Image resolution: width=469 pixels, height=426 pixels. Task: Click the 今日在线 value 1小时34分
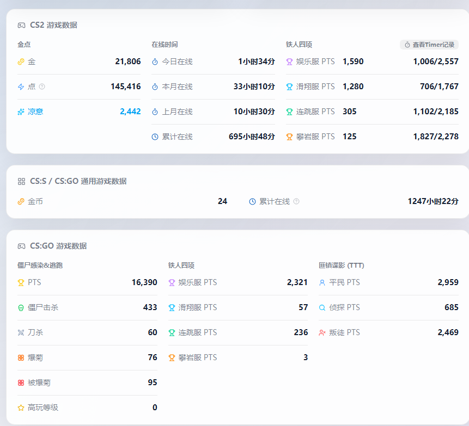pyautogui.click(x=257, y=61)
